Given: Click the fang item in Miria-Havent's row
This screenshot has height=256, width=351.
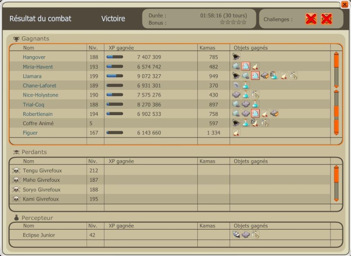Looking at the screenshot, I should pyautogui.click(x=255, y=66).
